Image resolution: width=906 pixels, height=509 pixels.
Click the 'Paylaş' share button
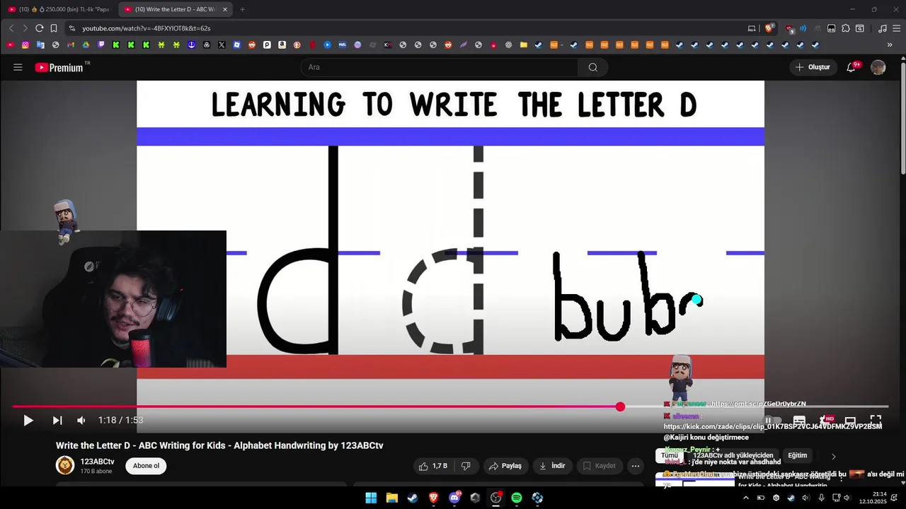(505, 466)
